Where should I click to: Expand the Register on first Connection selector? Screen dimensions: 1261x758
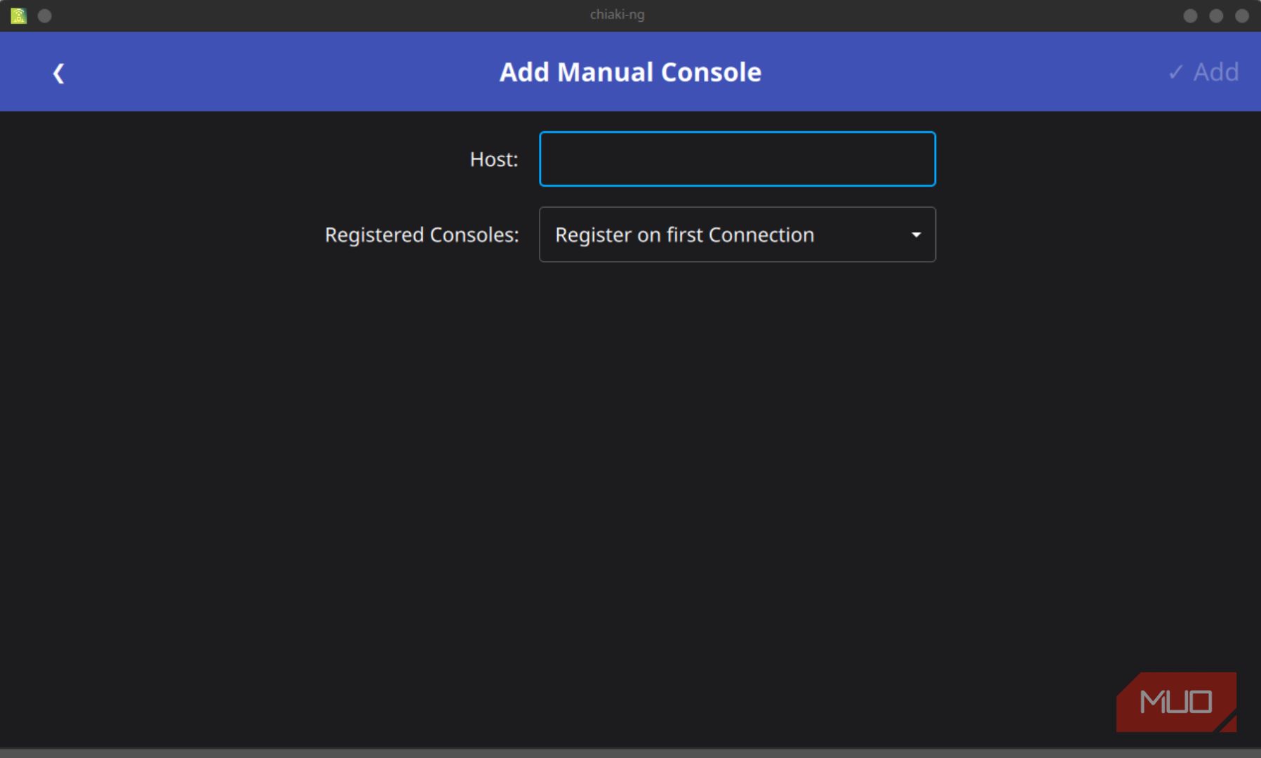[x=737, y=234]
